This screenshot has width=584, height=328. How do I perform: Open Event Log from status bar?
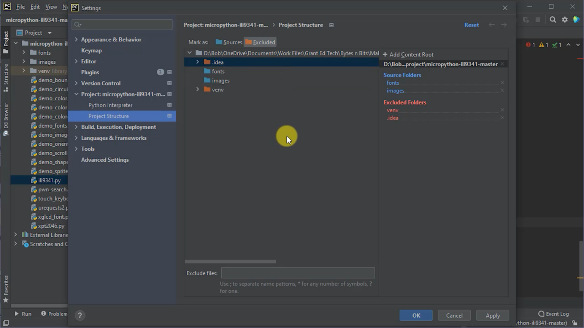coord(554,314)
